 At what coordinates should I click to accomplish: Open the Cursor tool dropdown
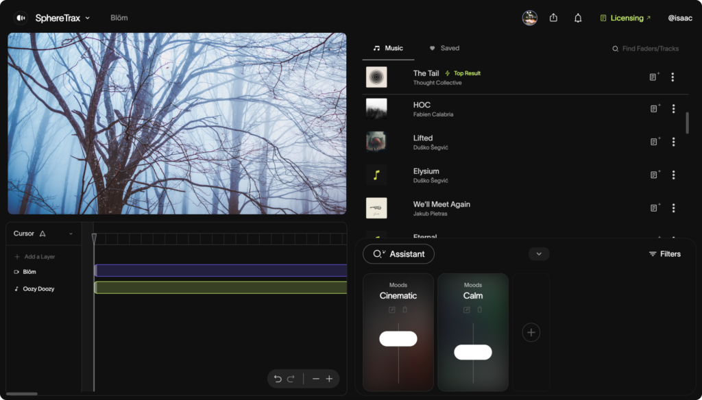coord(71,234)
